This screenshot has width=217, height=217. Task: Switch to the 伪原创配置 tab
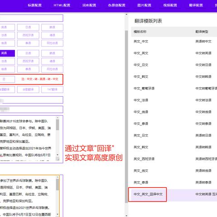[x=117, y=5]
